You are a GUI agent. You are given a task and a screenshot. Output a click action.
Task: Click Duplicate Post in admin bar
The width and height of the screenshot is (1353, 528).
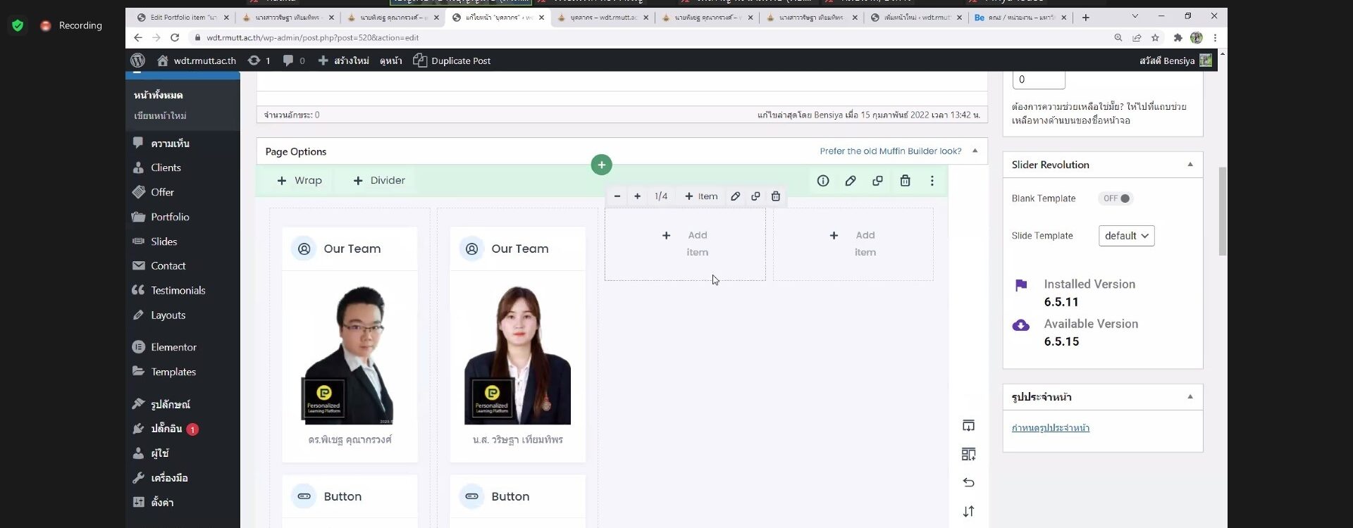pyautogui.click(x=452, y=61)
